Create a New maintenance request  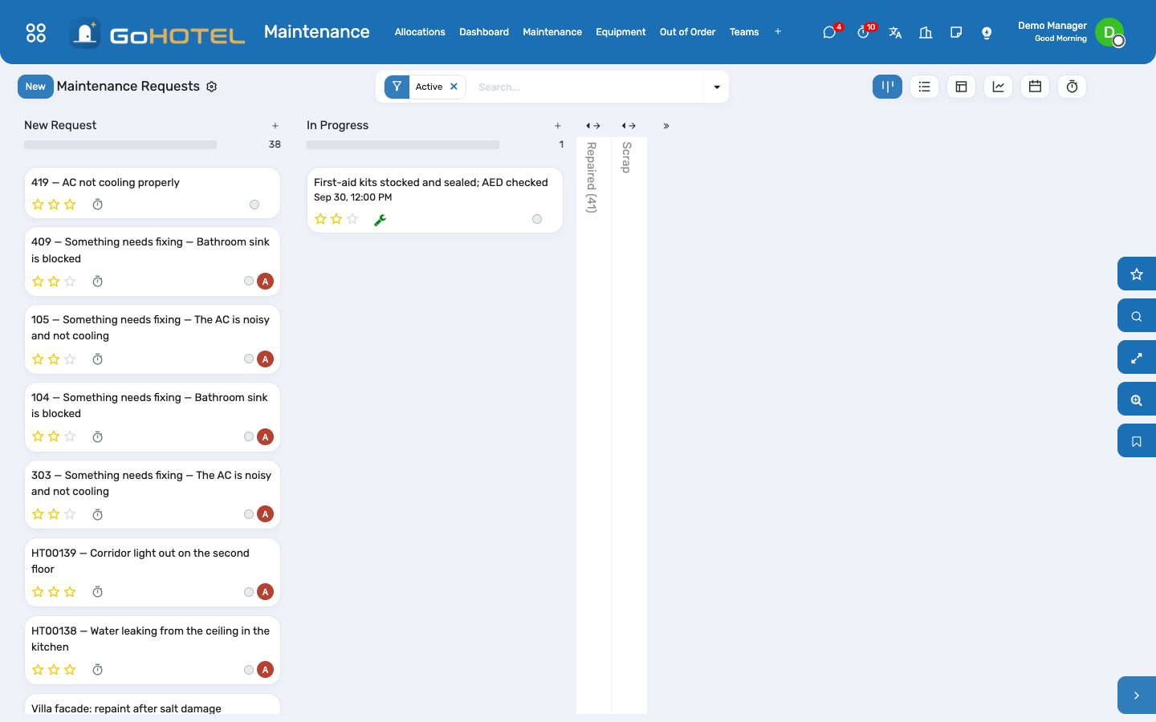pyautogui.click(x=35, y=87)
